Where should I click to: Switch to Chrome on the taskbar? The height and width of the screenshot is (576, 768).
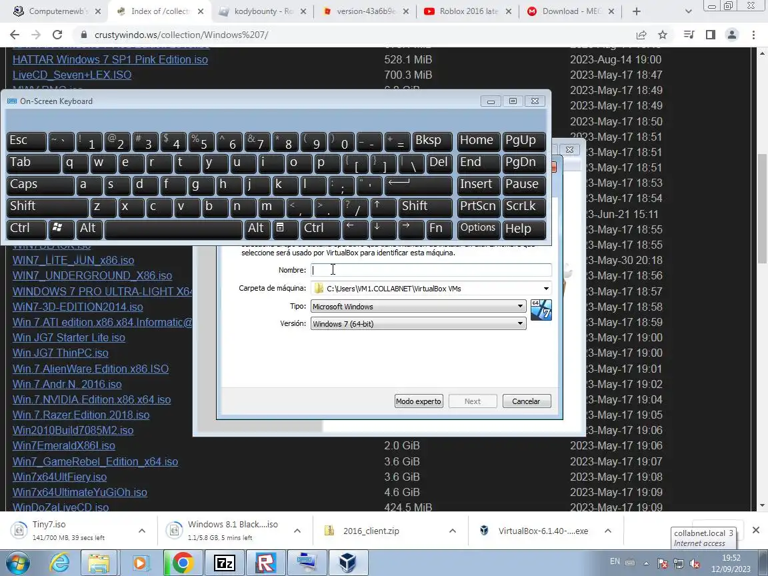tap(182, 563)
